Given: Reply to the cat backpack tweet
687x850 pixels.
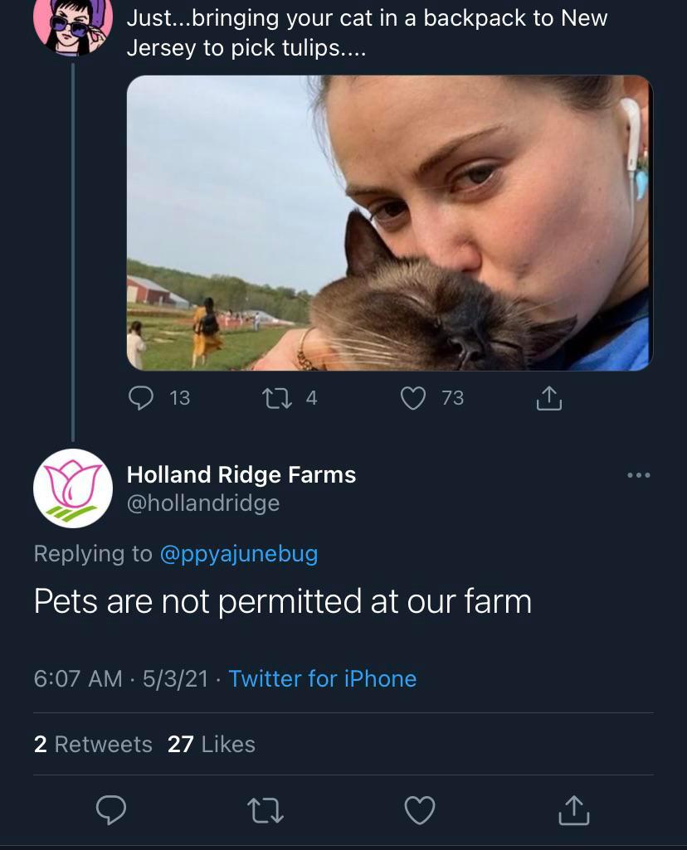Looking at the screenshot, I should point(140,399).
